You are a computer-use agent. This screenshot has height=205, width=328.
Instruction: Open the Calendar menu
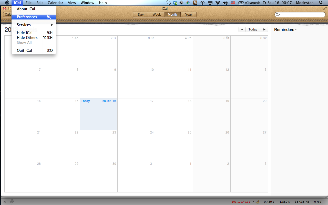pyautogui.click(x=55, y=3)
